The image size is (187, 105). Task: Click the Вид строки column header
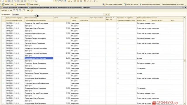[x=80, y=18]
